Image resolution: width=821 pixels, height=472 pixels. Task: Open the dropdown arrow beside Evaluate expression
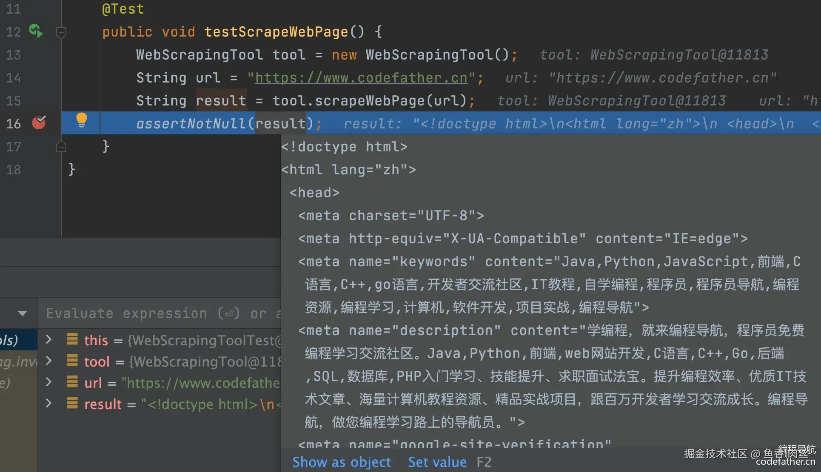(23, 314)
